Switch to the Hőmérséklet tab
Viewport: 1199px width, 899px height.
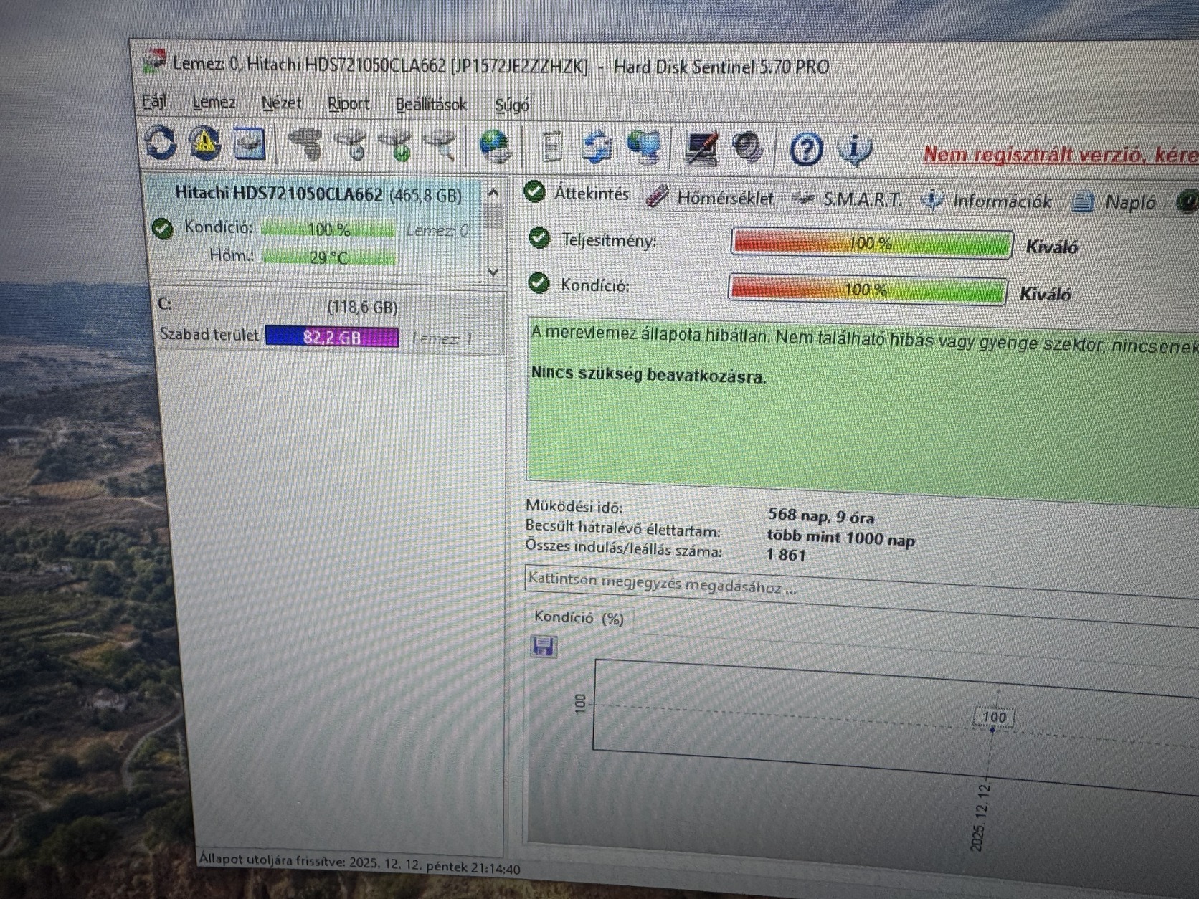coord(710,196)
